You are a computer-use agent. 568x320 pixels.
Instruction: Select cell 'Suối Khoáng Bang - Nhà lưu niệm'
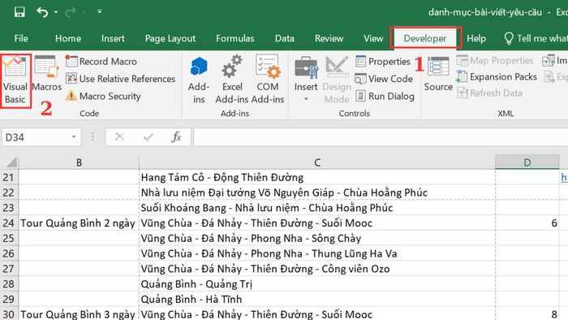pos(317,208)
